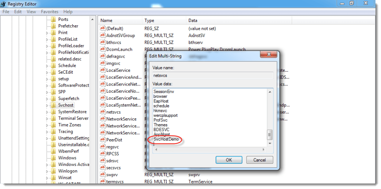Cancel the Edit Multi-String dialog
Viewport: 381px width, 189px height.
(260, 160)
